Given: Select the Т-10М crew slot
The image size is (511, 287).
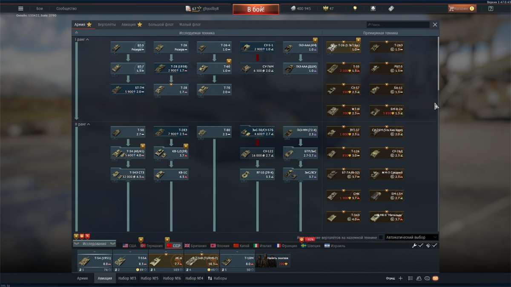Looking at the screenshot, I should pyautogui.click(x=237, y=261).
